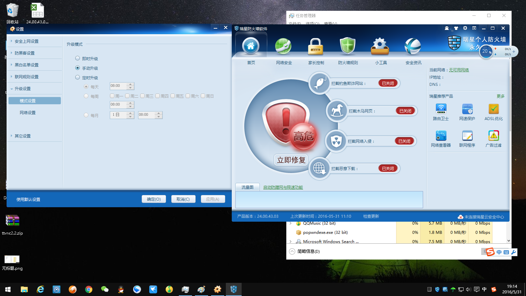Toggle the 已关闭 switch for 拦截网络入侵

tap(404, 141)
